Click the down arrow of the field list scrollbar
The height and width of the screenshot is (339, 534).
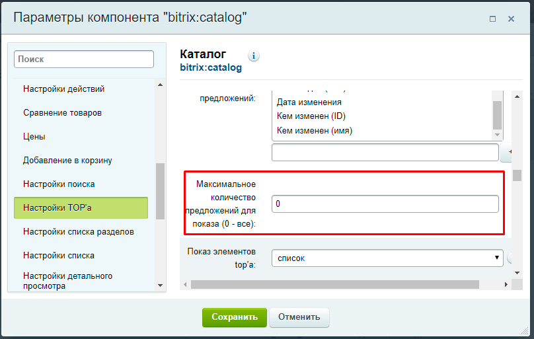[x=498, y=135]
